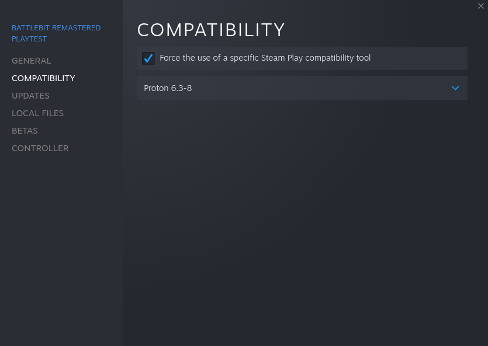The width and height of the screenshot is (488, 346).
Task: Show the Controller settings tab
Action: click(x=40, y=148)
